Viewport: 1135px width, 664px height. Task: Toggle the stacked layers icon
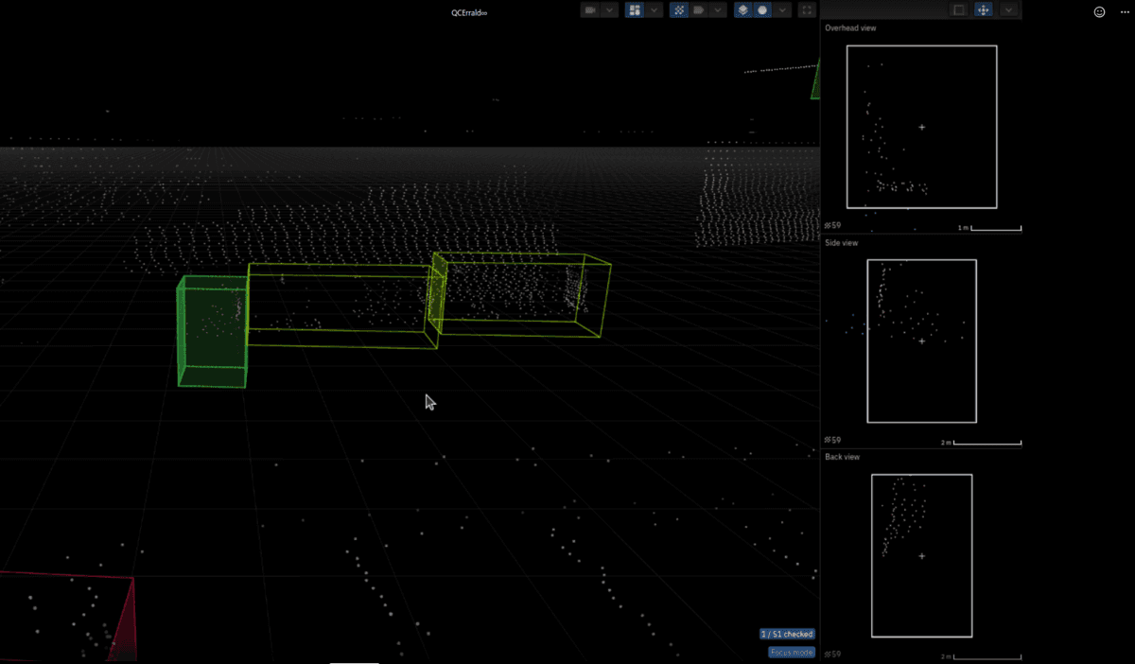tap(743, 10)
